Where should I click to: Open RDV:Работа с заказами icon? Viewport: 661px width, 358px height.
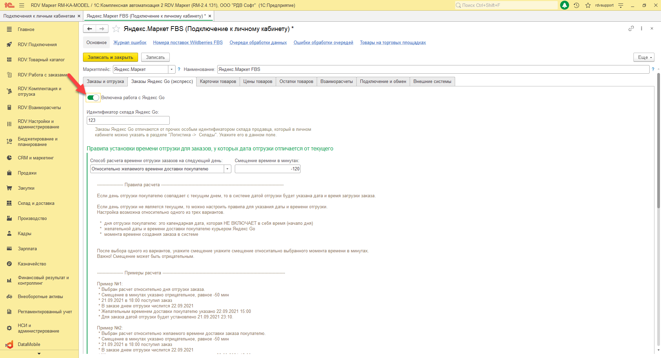[x=9, y=75]
